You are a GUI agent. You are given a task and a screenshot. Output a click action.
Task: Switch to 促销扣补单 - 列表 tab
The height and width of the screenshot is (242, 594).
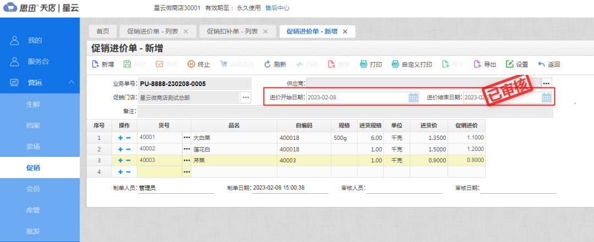pos(237,31)
